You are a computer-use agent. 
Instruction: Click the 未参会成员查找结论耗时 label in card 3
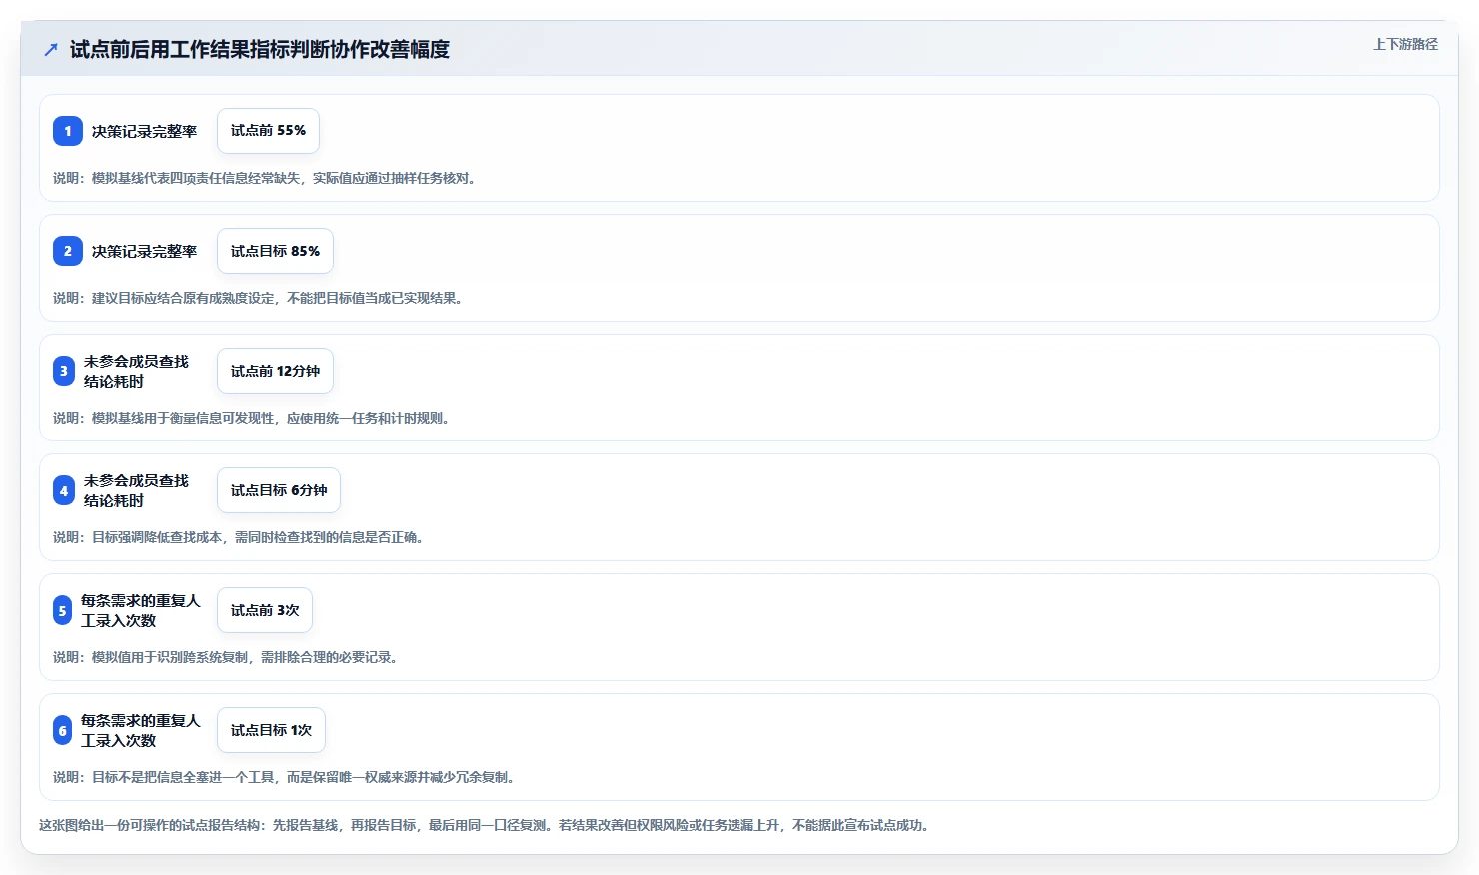point(137,371)
